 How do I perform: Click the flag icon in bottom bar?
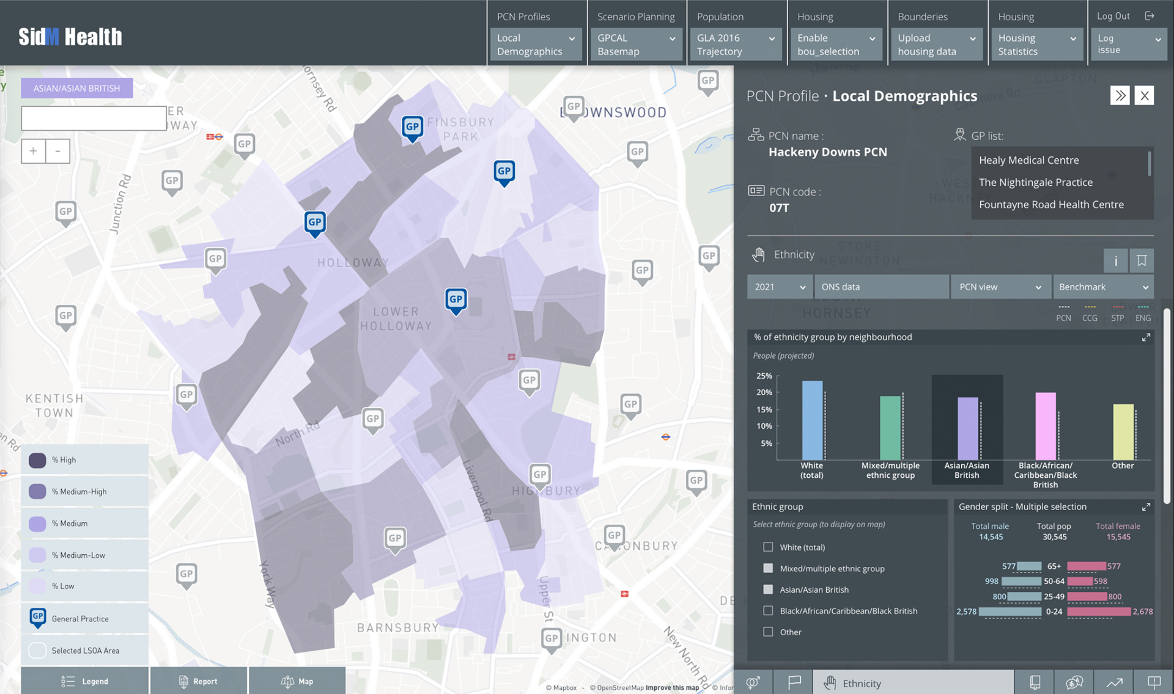click(794, 682)
